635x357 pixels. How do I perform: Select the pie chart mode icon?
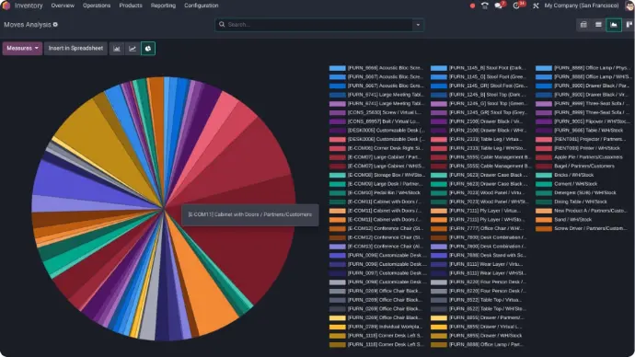pyautogui.click(x=148, y=49)
